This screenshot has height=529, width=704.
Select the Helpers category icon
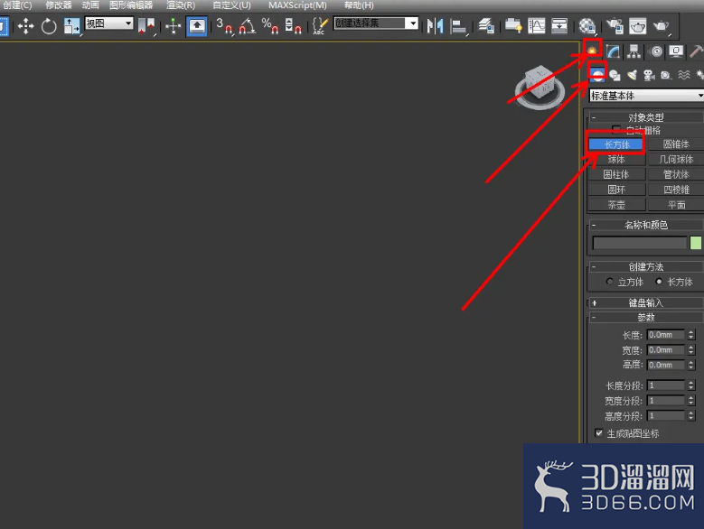click(x=666, y=75)
